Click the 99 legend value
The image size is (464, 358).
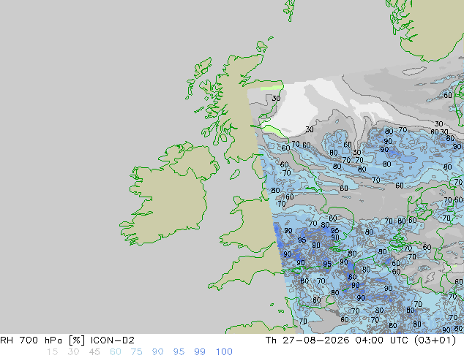[200, 352]
